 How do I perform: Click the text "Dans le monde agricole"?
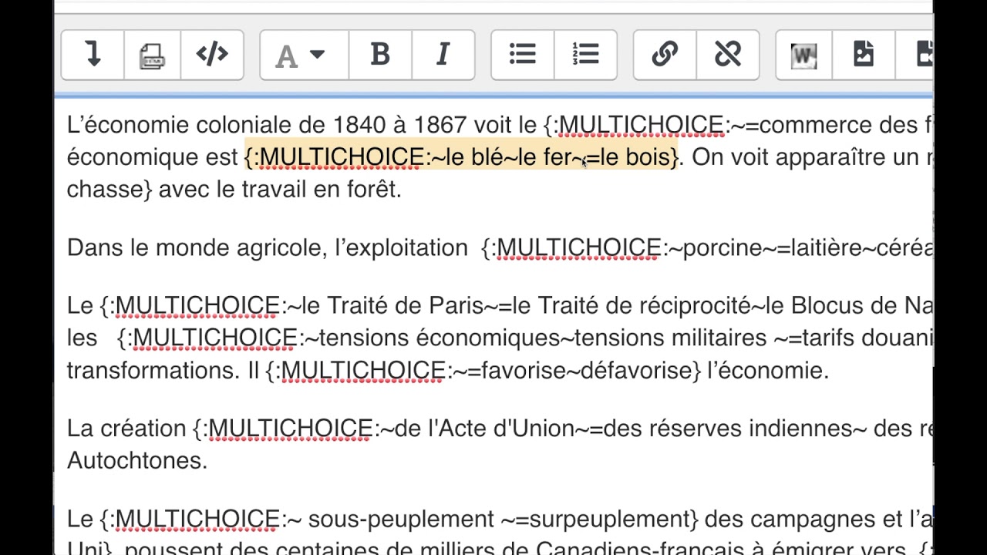click(196, 247)
